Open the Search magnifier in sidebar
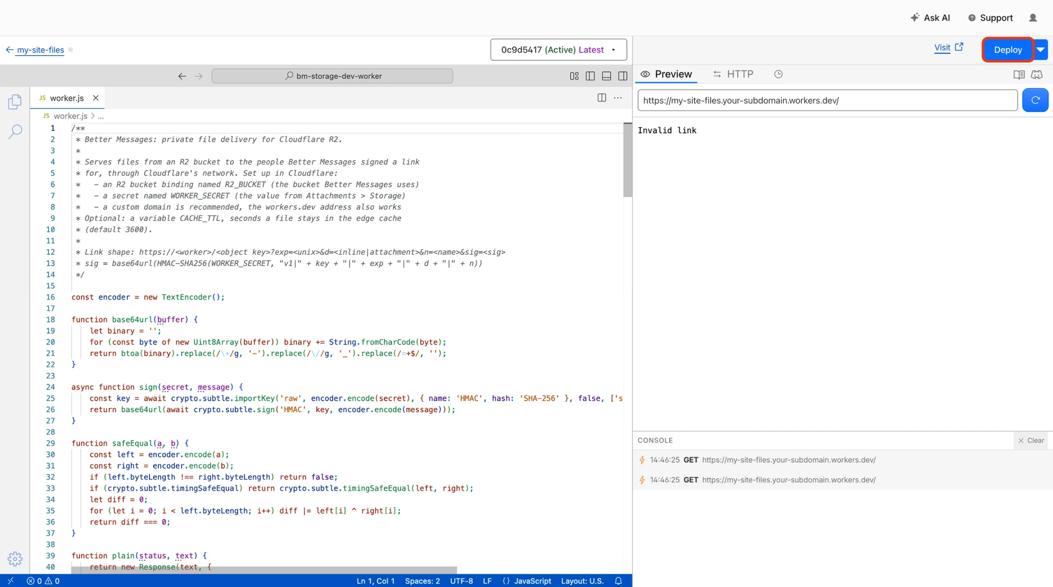Screen dimensions: 1053x587 pos(15,132)
